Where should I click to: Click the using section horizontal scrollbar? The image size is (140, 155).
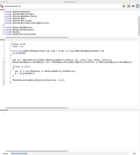(x=37, y=38)
